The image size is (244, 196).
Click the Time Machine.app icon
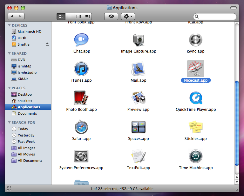[x=196, y=156]
